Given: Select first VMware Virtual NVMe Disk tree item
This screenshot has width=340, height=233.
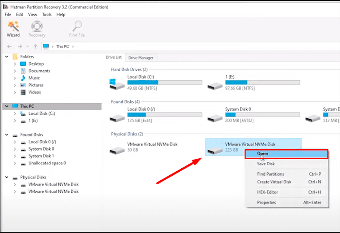Looking at the screenshot, I should (54, 184).
